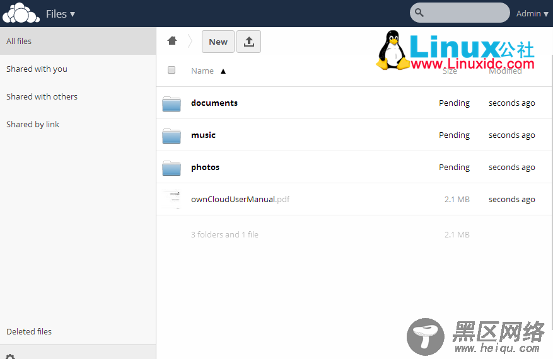Sort by the Name column header
553x359 pixels.
(x=202, y=71)
